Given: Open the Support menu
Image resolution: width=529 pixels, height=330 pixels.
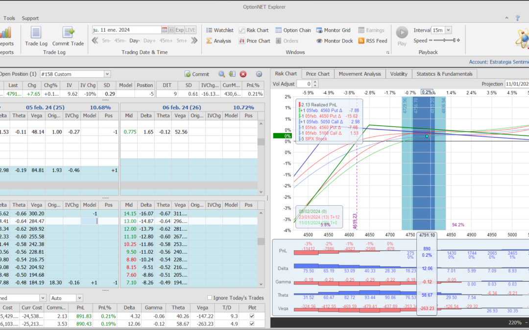Looking at the screenshot, I should pos(30,18).
